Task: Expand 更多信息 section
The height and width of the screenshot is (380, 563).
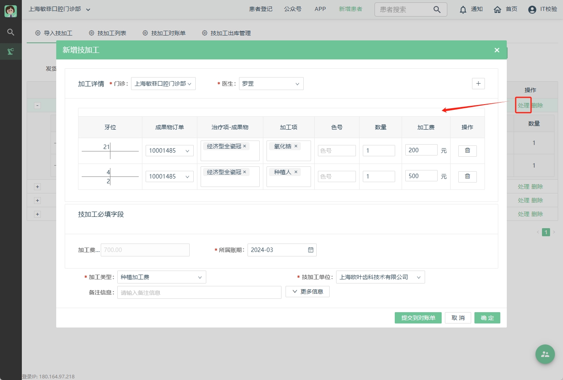Action: [307, 292]
